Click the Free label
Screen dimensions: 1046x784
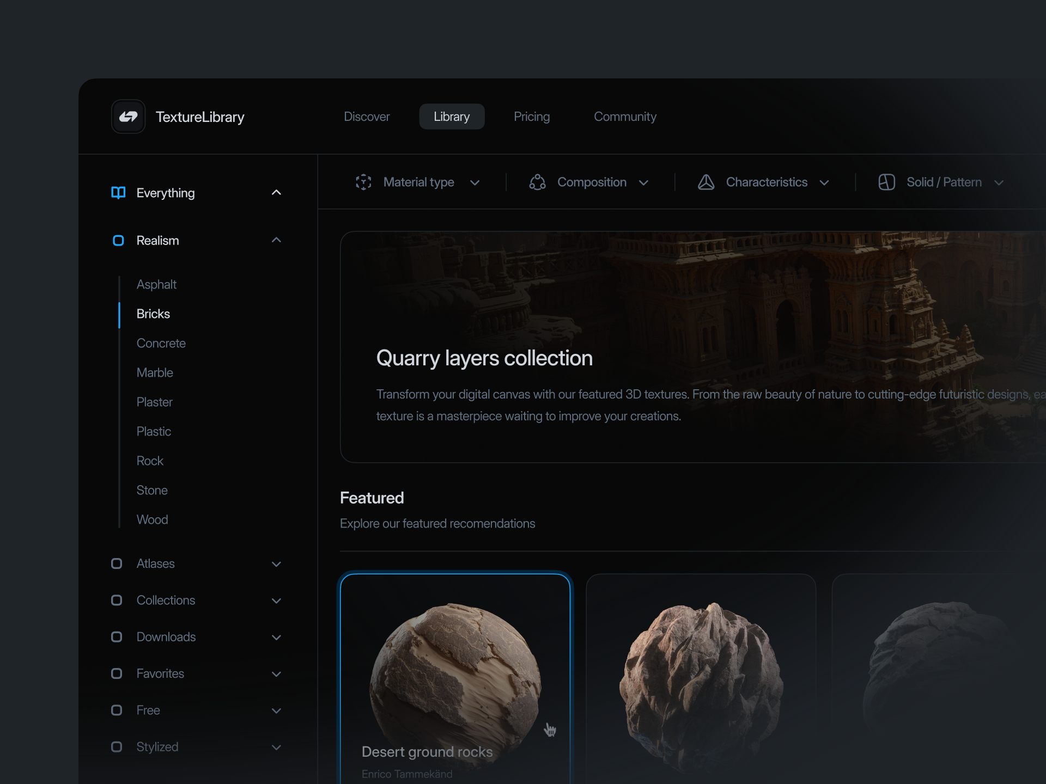coord(148,710)
